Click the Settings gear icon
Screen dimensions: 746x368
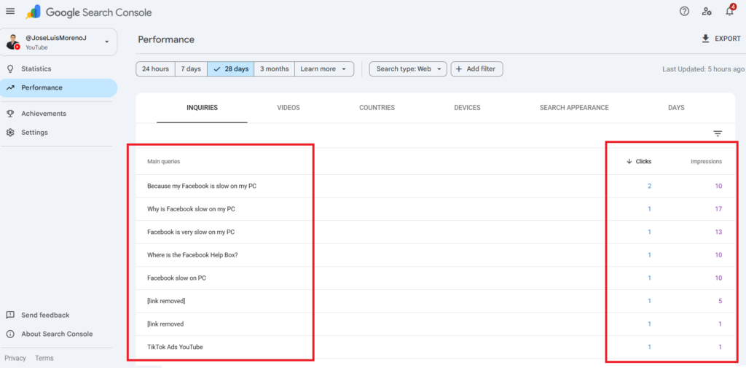pos(10,133)
